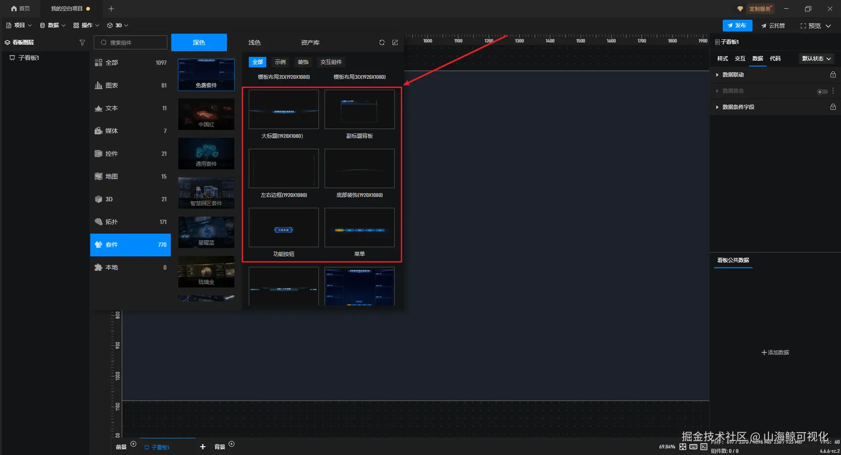The height and width of the screenshot is (455, 841).
Task: Open the 项目 dropdown menu
Action: coord(19,25)
